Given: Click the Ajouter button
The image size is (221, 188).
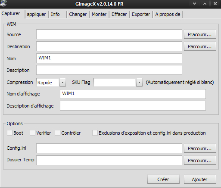Looking at the screenshot, I should click(x=200, y=179).
